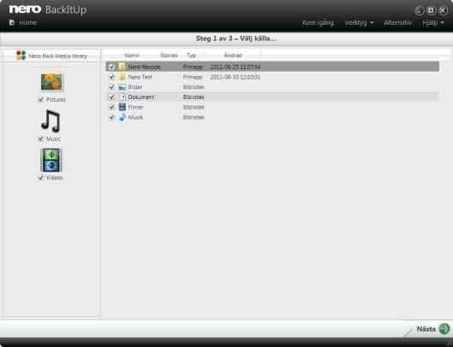Close the Nero BackItUp window
Viewport: 453px width, 347px height.
(443, 10)
